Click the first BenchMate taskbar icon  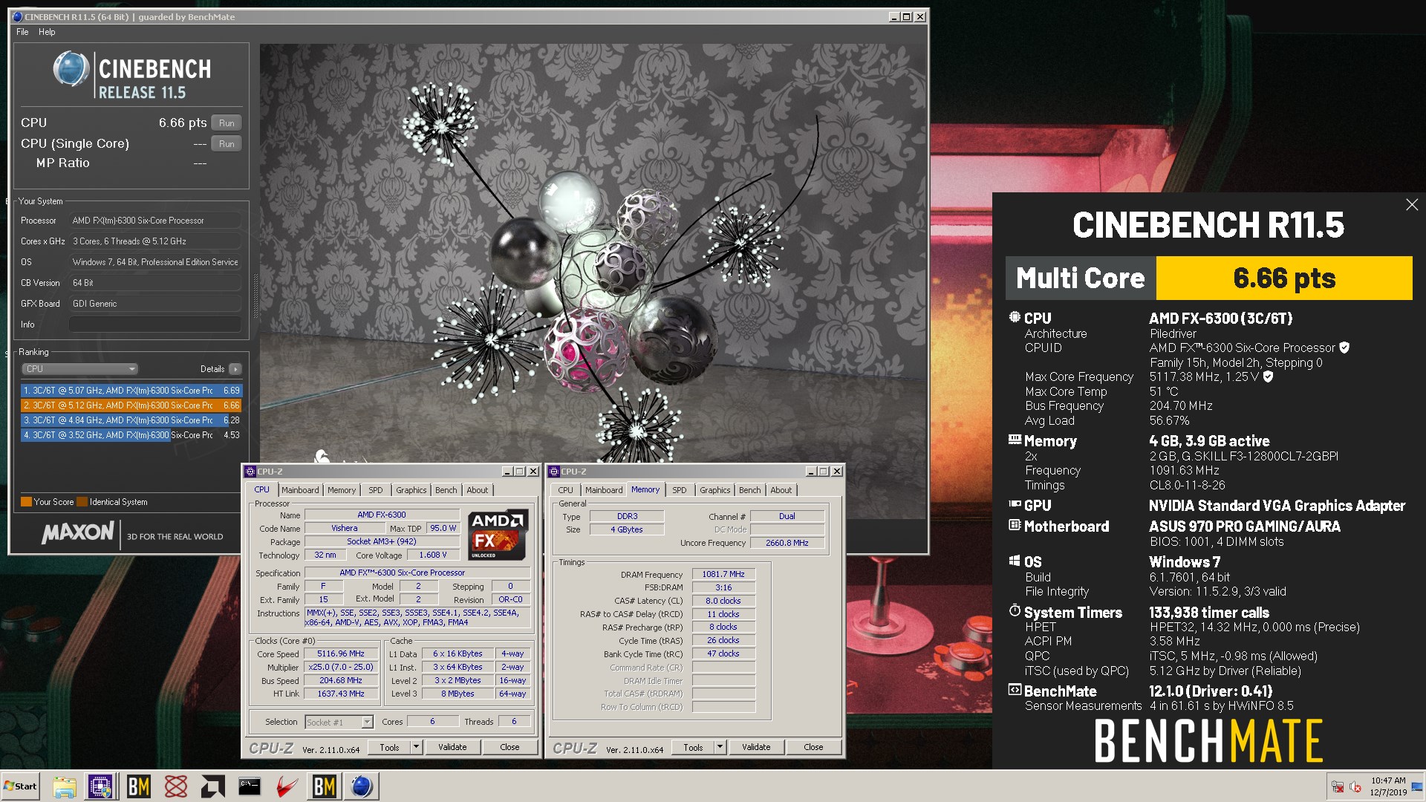pos(138,786)
